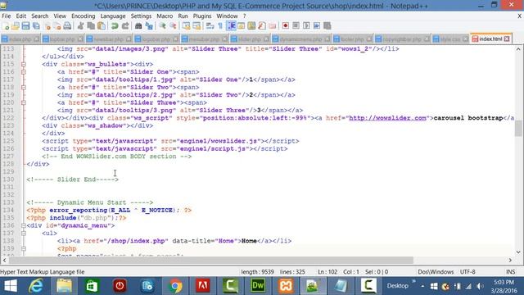Open the Language menu

tap(113, 16)
